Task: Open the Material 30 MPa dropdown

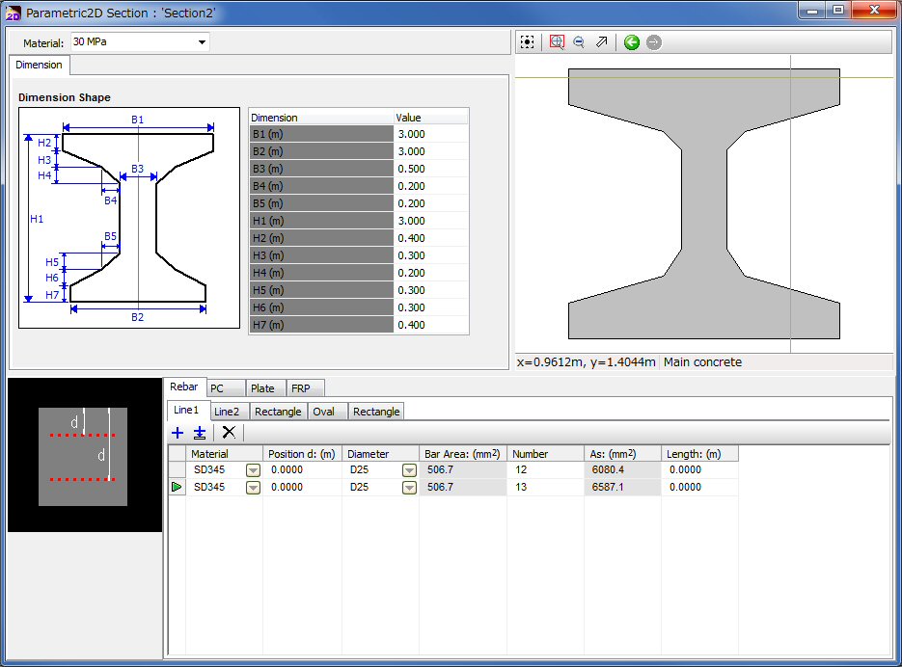Action: (202, 42)
